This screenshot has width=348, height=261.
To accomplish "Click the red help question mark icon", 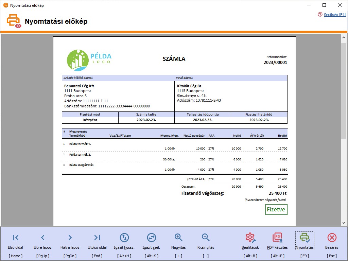I will tap(320, 15).
